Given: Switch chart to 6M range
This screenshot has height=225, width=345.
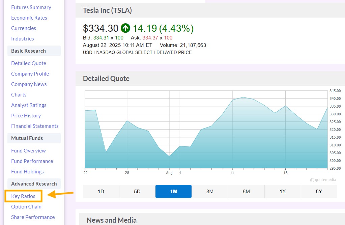Looking at the screenshot, I should pyautogui.click(x=246, y=192).
